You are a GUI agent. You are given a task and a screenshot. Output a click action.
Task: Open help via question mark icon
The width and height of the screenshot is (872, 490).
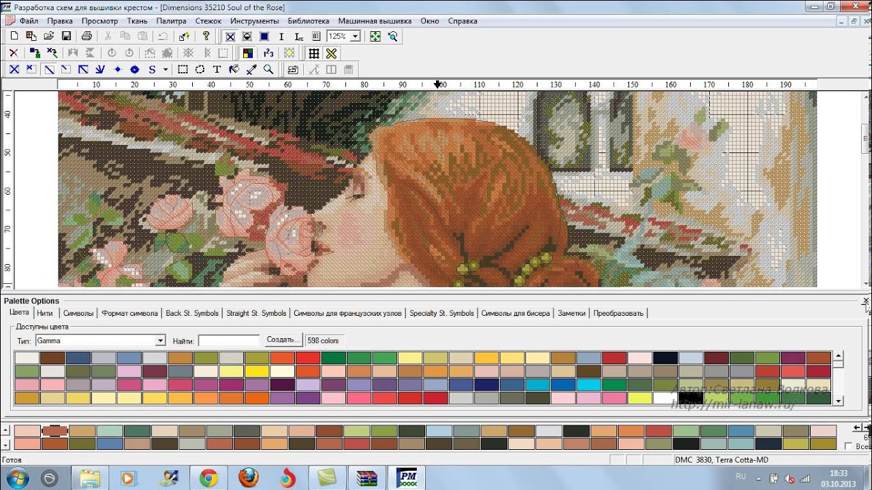tap(206, 36)
